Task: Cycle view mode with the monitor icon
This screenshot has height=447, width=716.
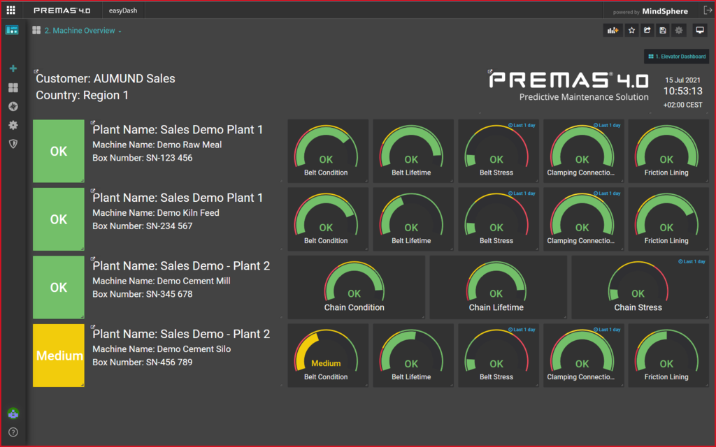Action: point(699,30)
